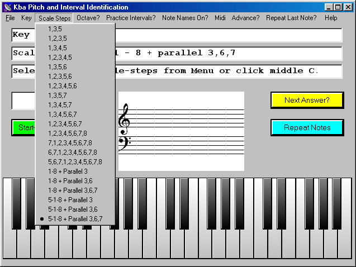Screen dimensions: 356x267
Task: Open the Key menu
Action: click(26, 18)
